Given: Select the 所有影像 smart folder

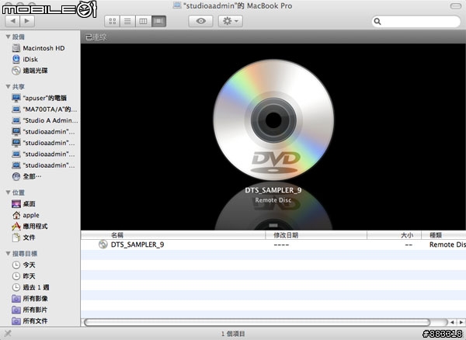Looking at the screenshot, I should pos(30,299).
